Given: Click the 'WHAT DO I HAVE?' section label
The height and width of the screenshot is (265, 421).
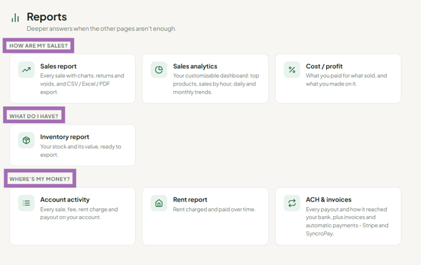Looking at the screenshot, I should (x=34, y=116).
